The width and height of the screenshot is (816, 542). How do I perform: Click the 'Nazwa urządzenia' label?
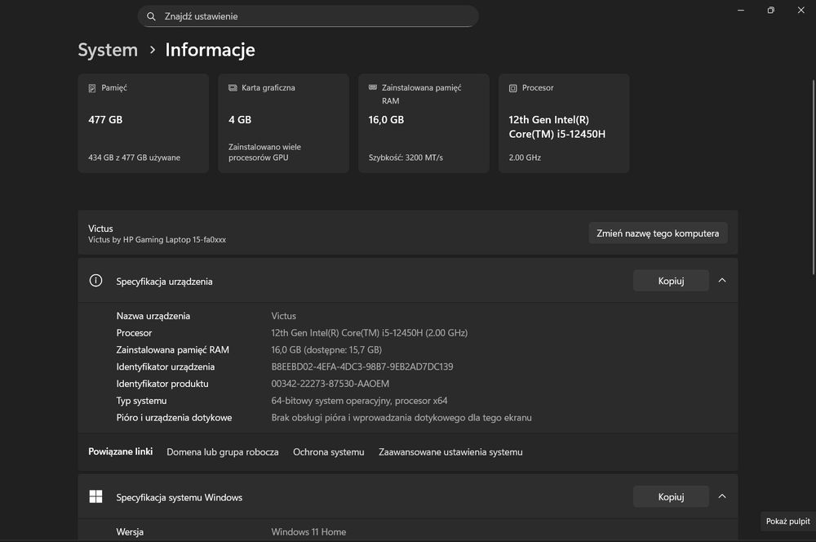coord(153,316)
